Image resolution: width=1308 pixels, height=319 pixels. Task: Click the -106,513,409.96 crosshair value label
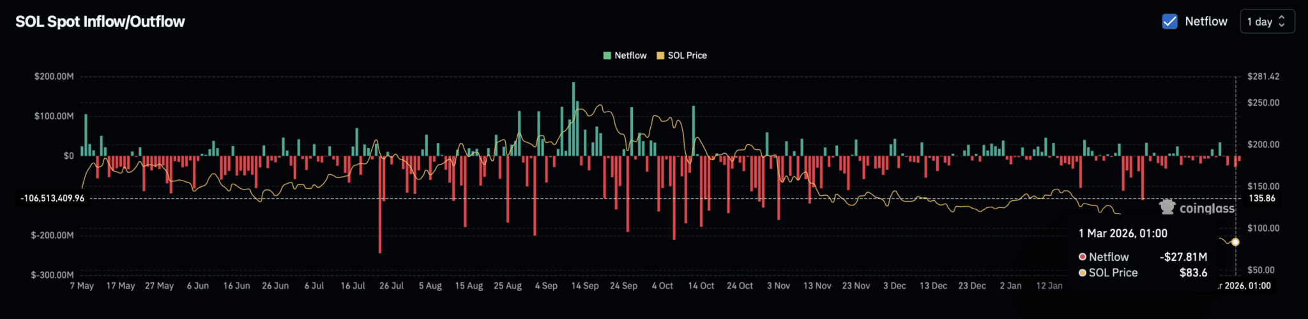point(52,198)
